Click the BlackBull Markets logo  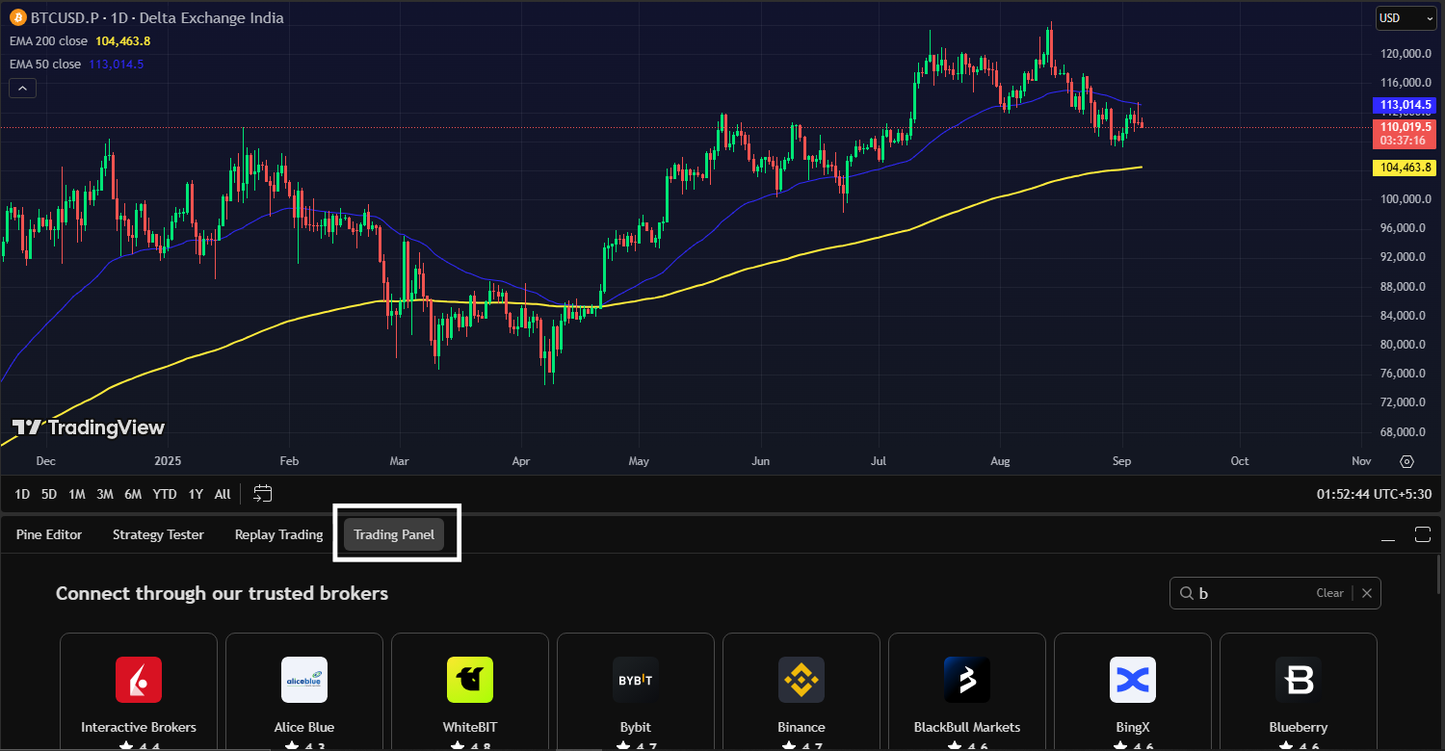point(966,680)
